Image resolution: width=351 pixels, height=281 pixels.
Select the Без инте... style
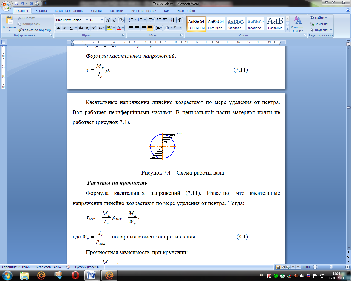[216, 24]
